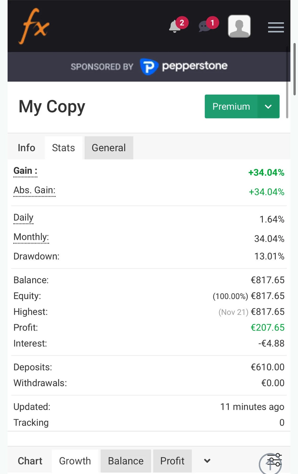298x474 pixels.
Task: Click the user profile avatar
Action: pos(239,26)
